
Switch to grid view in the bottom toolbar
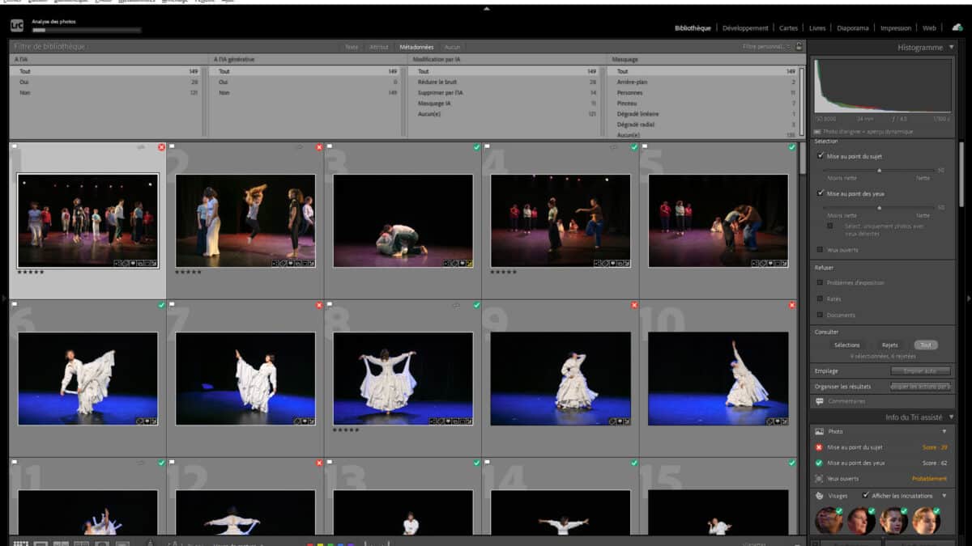(x=21, y=544)
